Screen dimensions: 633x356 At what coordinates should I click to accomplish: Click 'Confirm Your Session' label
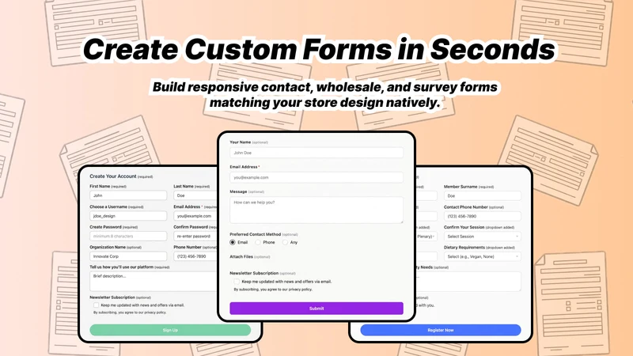click(x=464, y=227)
